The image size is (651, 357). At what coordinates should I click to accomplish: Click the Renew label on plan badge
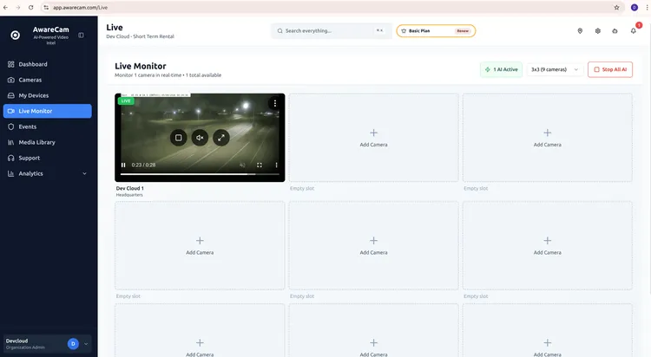463,30
